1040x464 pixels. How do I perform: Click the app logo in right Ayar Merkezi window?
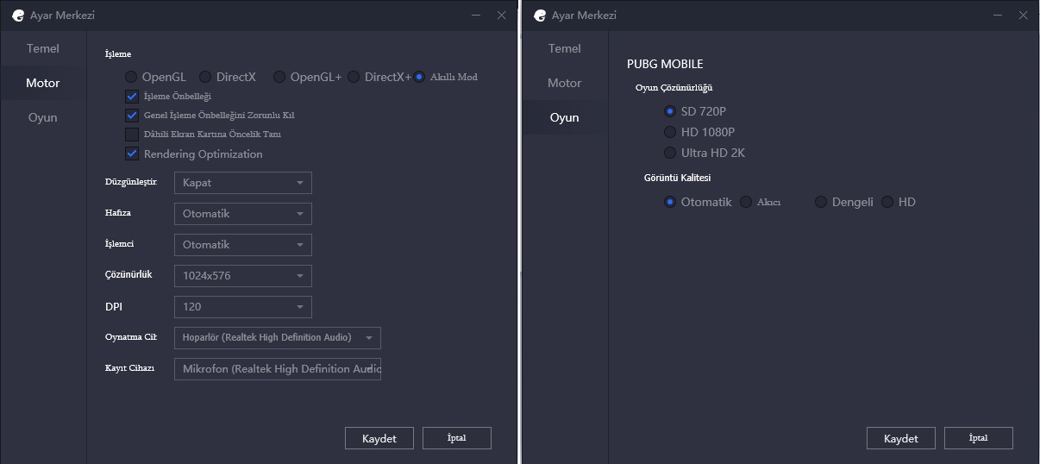[540, 15]
